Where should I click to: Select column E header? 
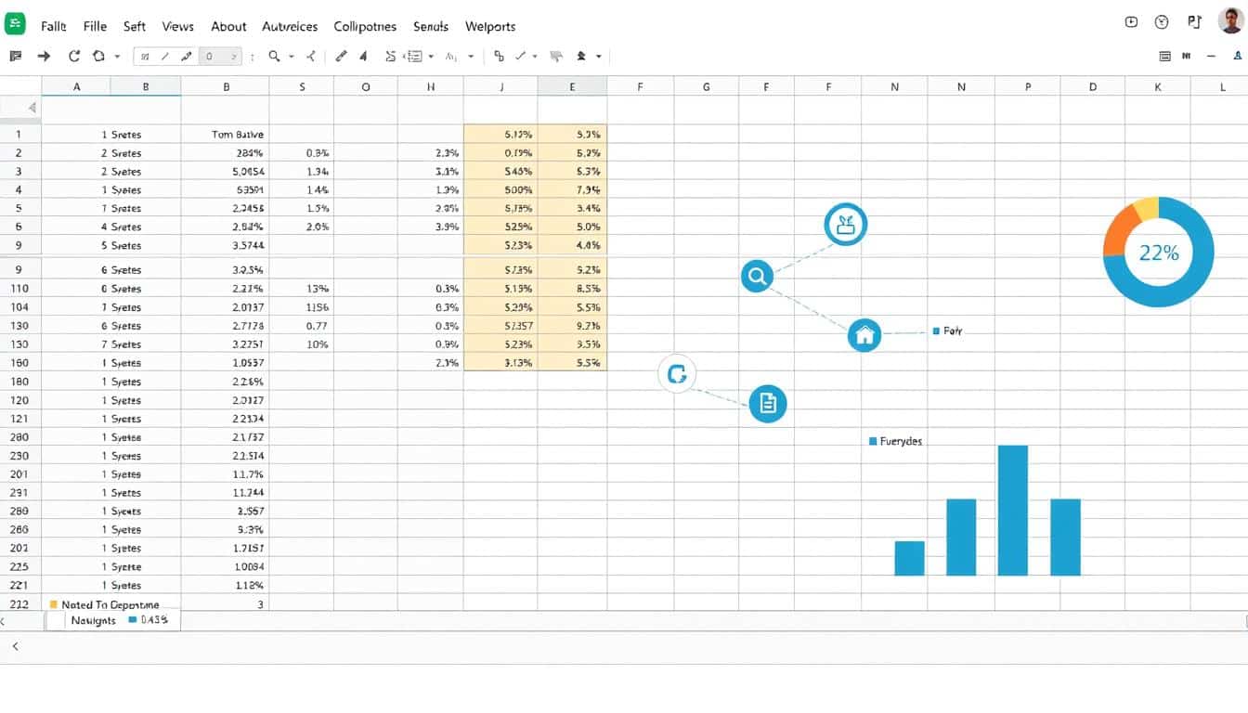click(572, 86)
